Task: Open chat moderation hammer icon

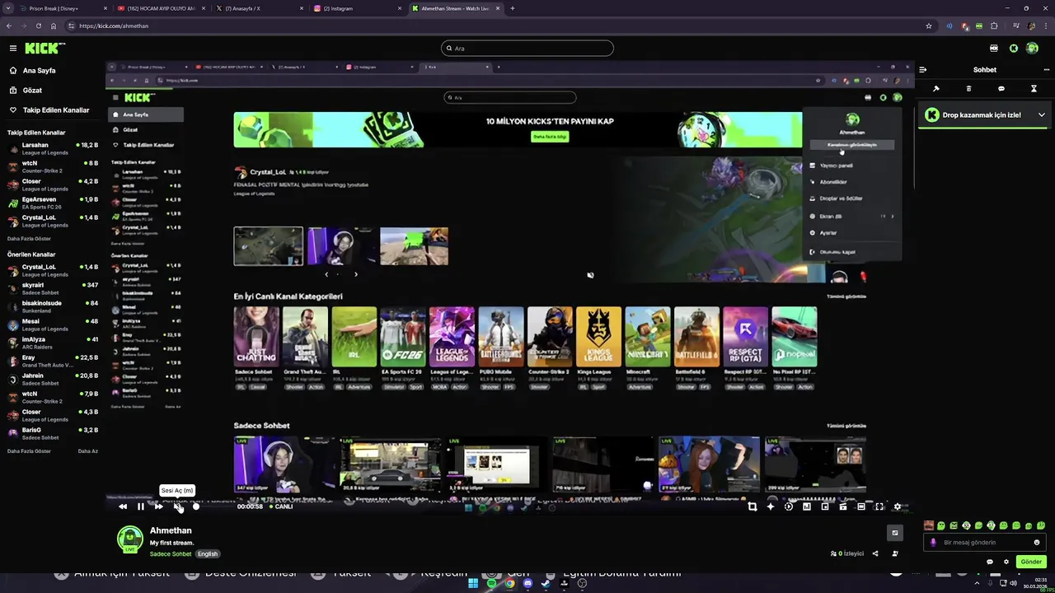Action: tap(936, 89)
